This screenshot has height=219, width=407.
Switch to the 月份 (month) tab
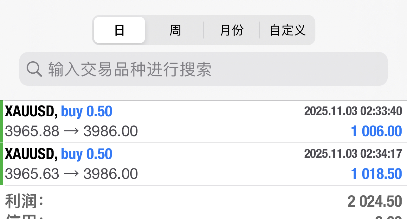pyautogui.click(x=232, y=30)
